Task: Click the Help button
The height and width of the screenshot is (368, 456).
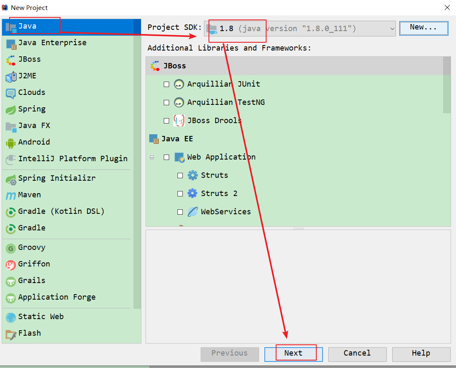Action: [421, 354]
